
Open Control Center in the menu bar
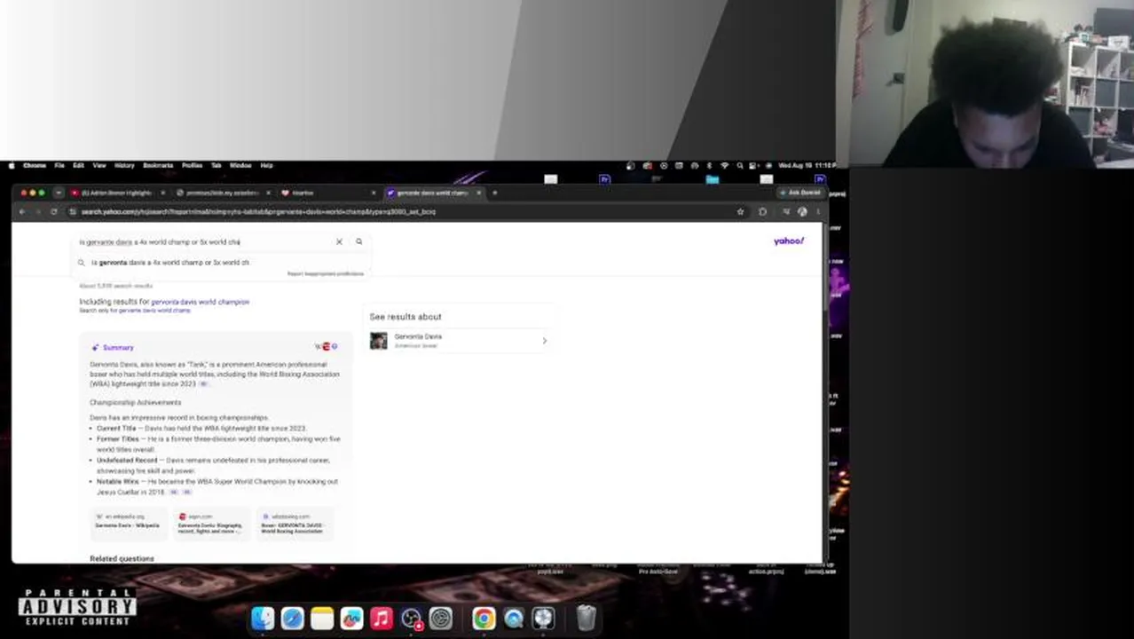(754, 165)
